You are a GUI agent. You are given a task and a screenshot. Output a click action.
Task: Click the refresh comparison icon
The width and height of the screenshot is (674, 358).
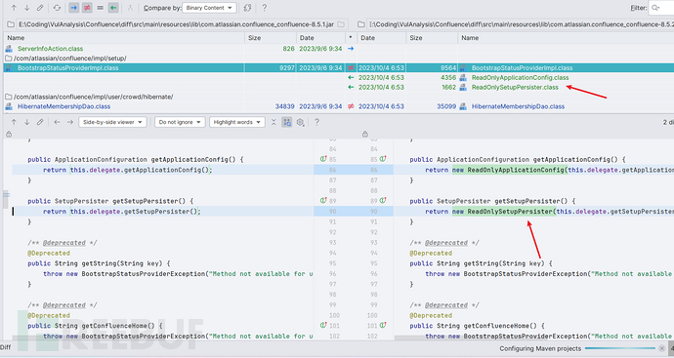pos(57,8)
